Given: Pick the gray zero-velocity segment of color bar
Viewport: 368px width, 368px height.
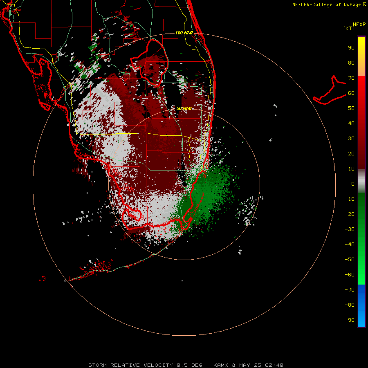Looking at the screenshot, I should coord(361,181).
